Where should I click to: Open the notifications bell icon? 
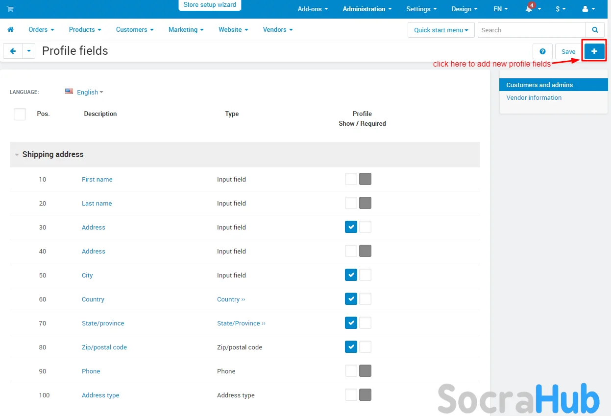pyautogui.click(x=530, y=9)
